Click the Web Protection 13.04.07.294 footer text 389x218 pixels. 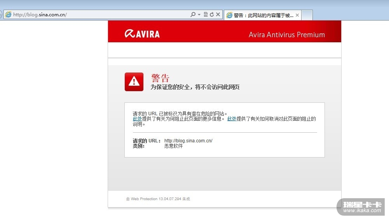click(158, 199)
